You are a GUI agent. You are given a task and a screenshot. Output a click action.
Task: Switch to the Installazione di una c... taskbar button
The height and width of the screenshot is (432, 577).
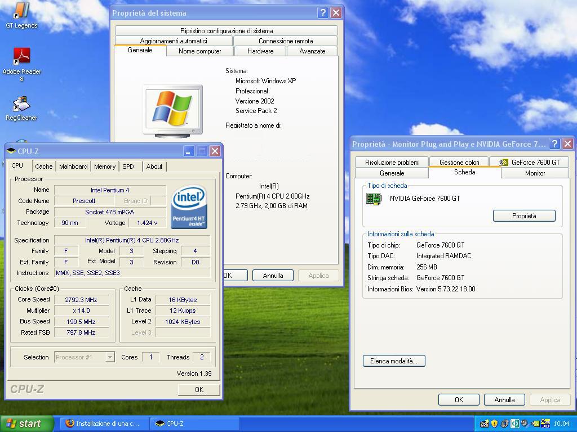coord(104,424)
